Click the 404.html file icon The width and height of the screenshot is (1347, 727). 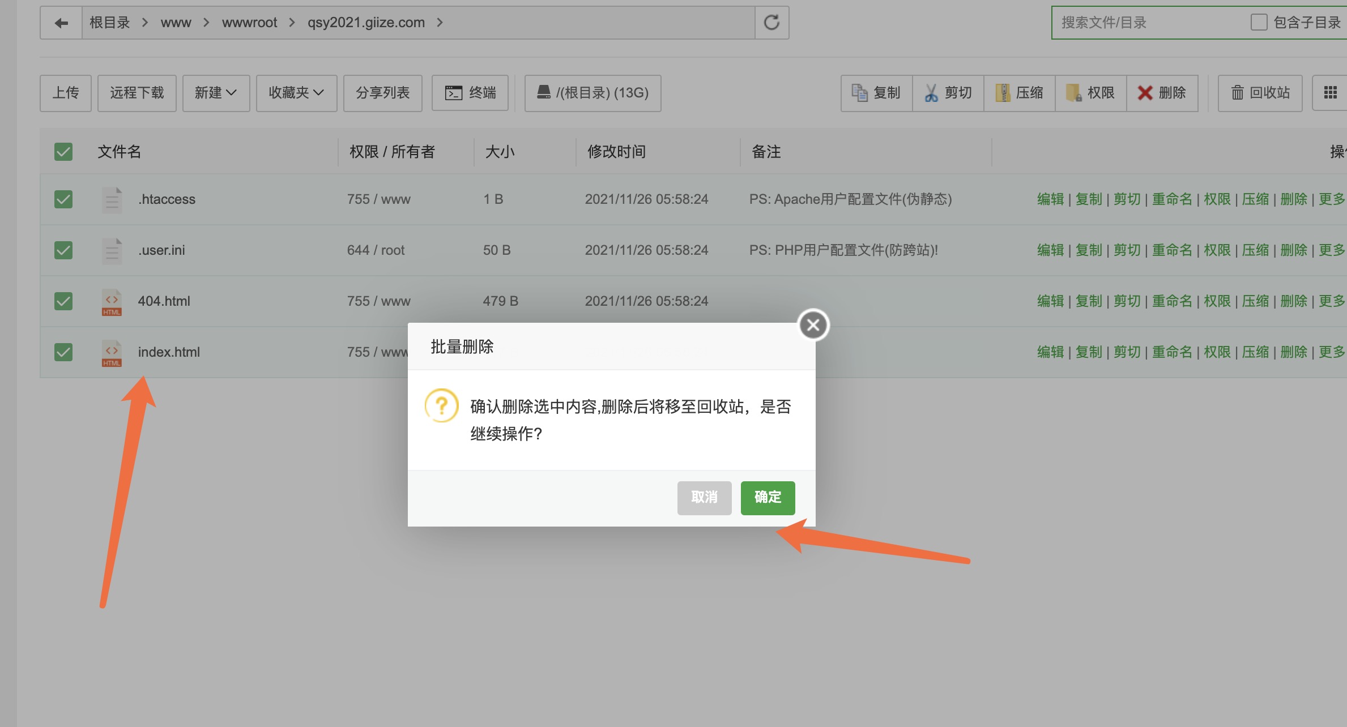point(112,302)
